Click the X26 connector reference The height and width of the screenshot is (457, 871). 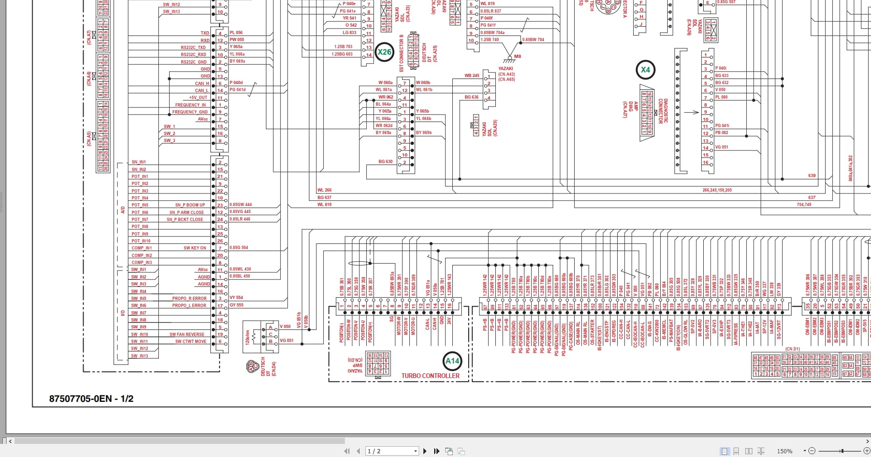point(384,52)
